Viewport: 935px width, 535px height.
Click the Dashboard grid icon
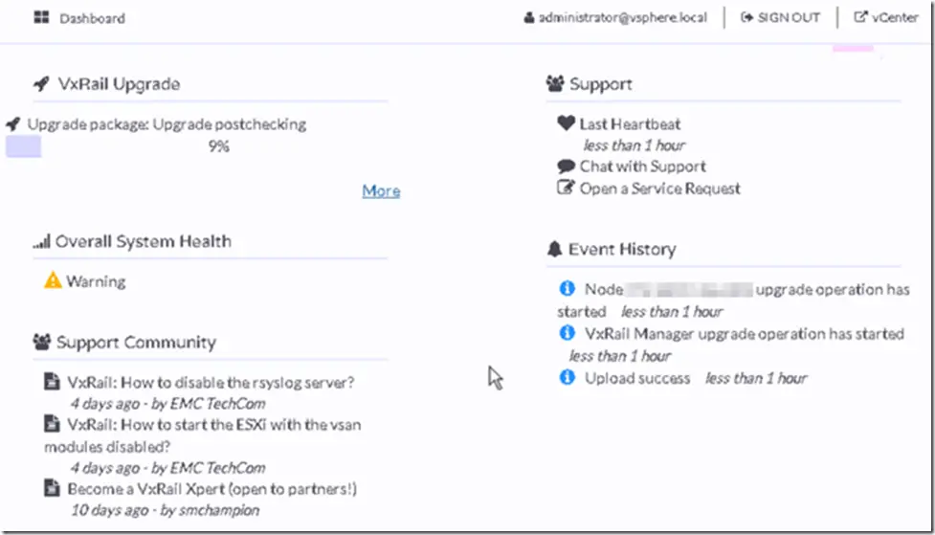pyautogui.click(x=41, y=17)
